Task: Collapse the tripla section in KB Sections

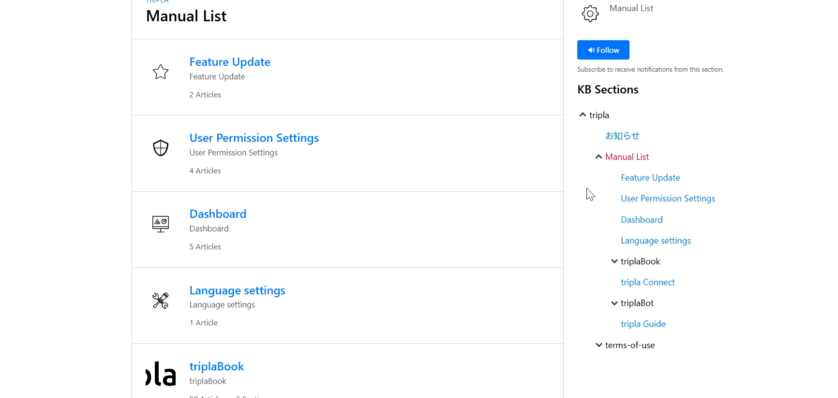Action: coord(583,115)
